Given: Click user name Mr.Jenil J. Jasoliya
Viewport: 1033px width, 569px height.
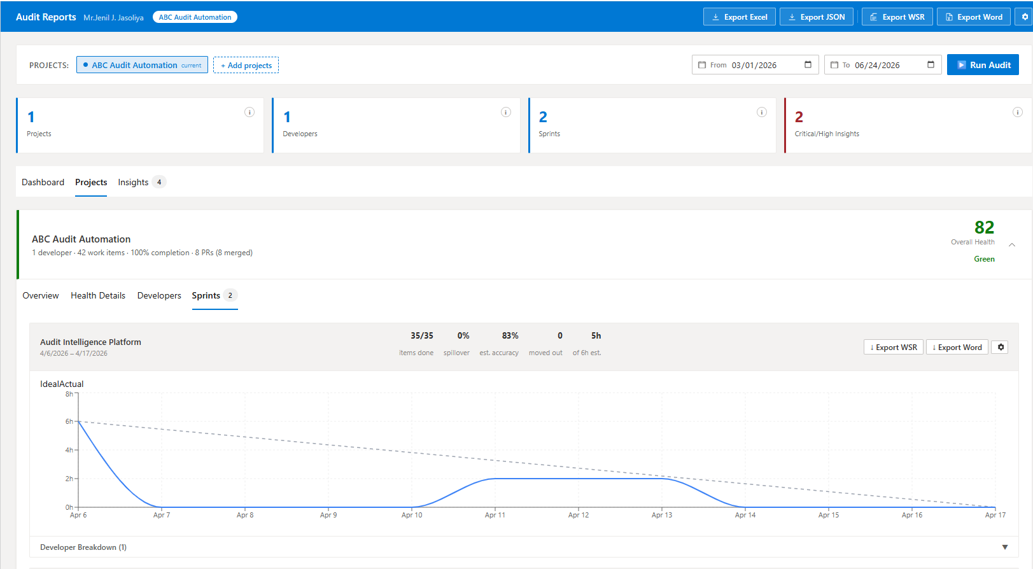Looking at the screenshot, I should click(113, 18).
